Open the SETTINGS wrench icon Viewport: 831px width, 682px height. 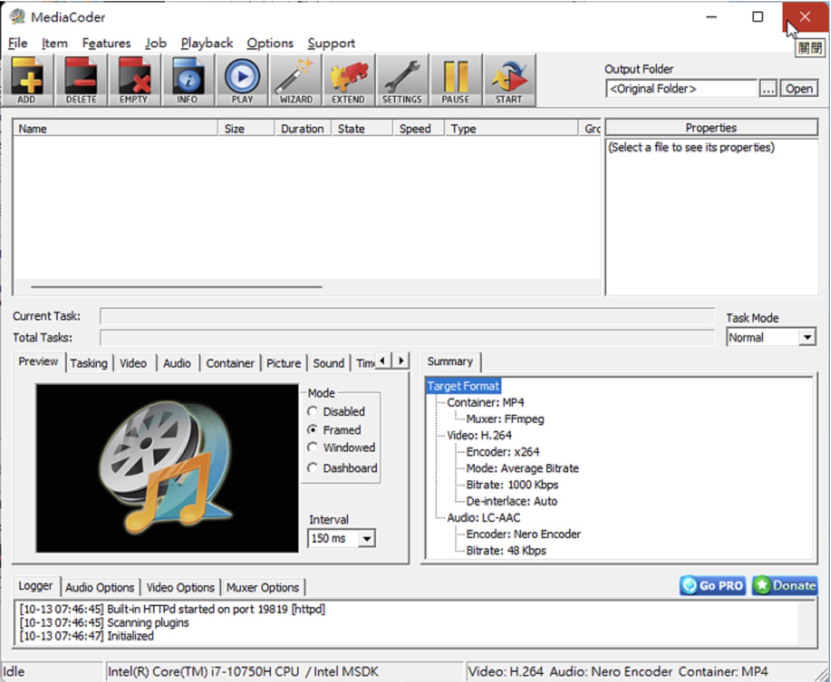click(x=402, y=80)
